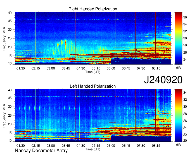Click the 03:45 time tick of Left Handed plot
The height and width of the screenshot is (154, 190).
(x=66, y=146)
